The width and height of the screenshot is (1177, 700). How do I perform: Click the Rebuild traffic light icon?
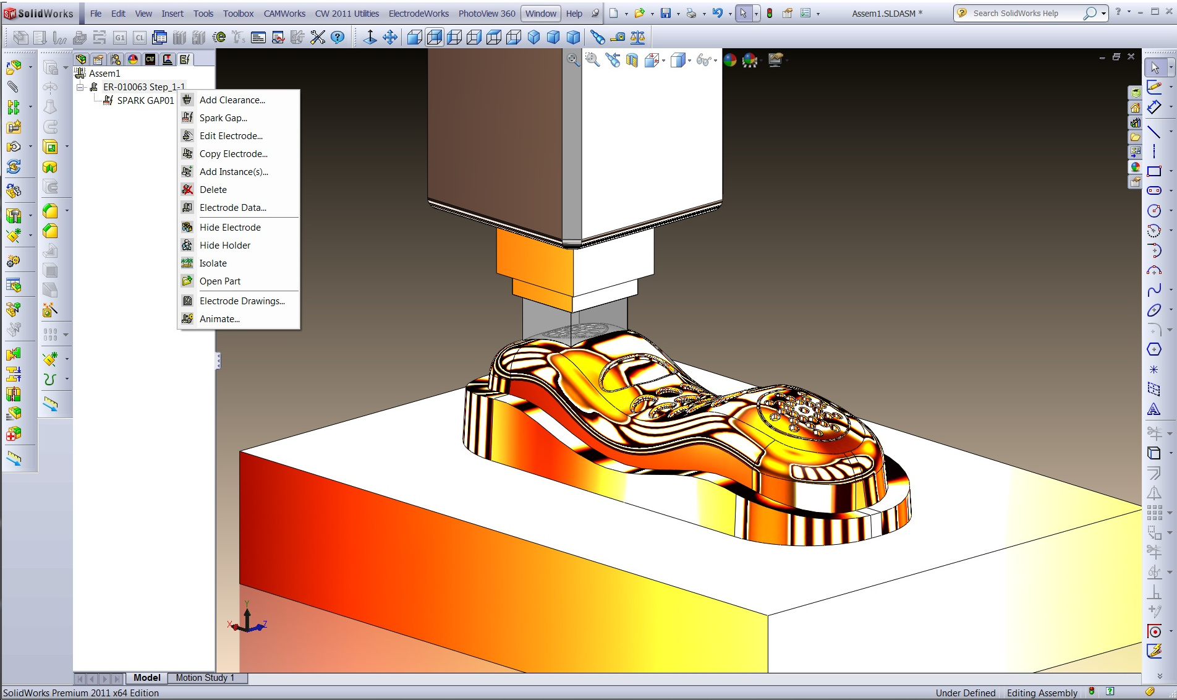point(770,13)
